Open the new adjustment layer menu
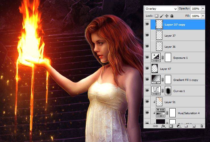The height and width of the screenshot is (142, 210). tap(178, 126)
